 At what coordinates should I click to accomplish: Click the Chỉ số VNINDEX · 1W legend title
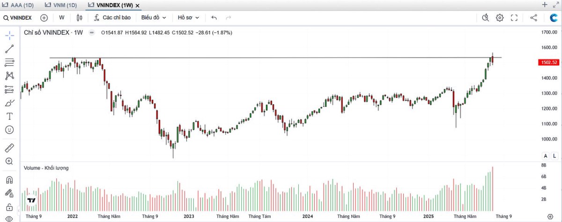coord(53,33)
